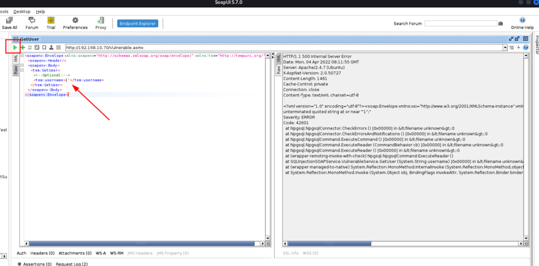539x266 pixels.
Task: Expand the left navigator with bottom arrow
Action: pos(4,255)
